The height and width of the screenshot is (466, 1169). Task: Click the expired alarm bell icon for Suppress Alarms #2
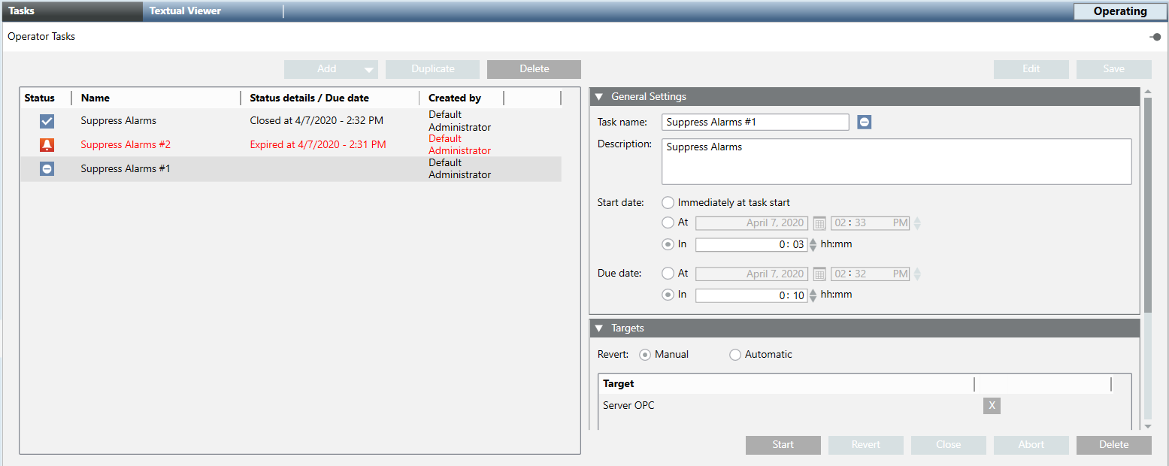coord(47,145)
